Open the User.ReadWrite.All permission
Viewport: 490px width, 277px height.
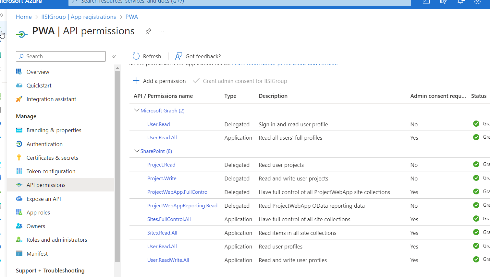point(168,260)
